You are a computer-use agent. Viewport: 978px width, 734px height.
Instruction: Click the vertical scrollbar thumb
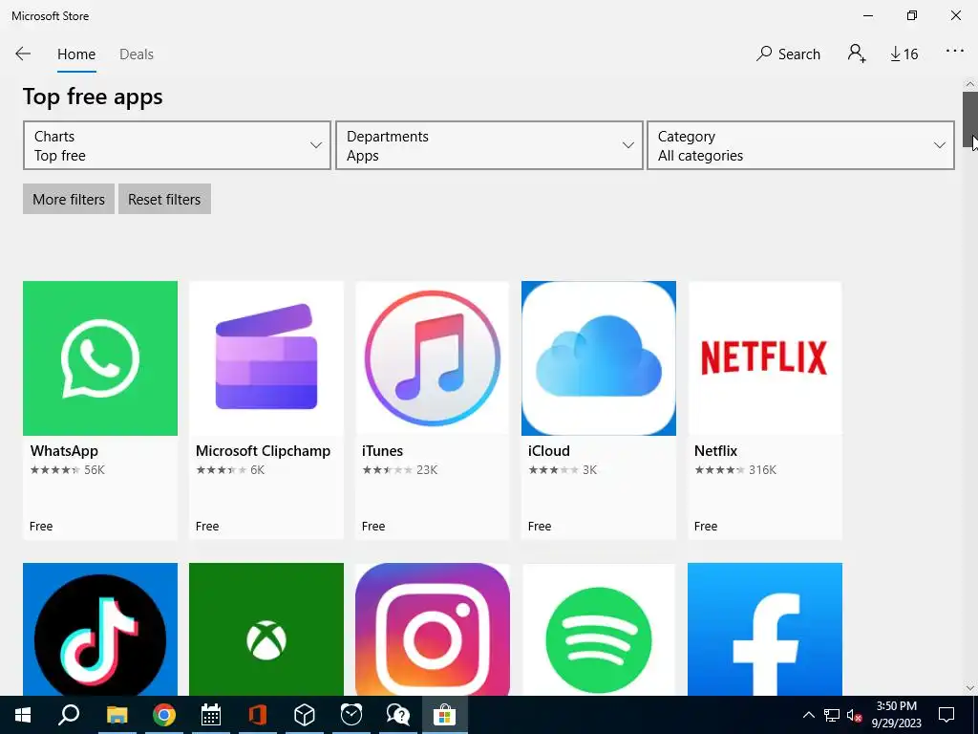click(x=970, y=119)
